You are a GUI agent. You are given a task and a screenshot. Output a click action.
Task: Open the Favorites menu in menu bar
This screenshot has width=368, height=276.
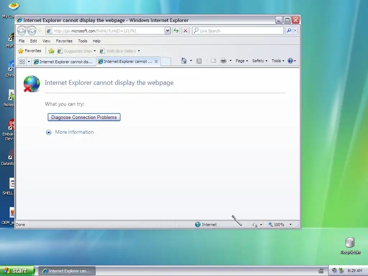tap(64, 41)
